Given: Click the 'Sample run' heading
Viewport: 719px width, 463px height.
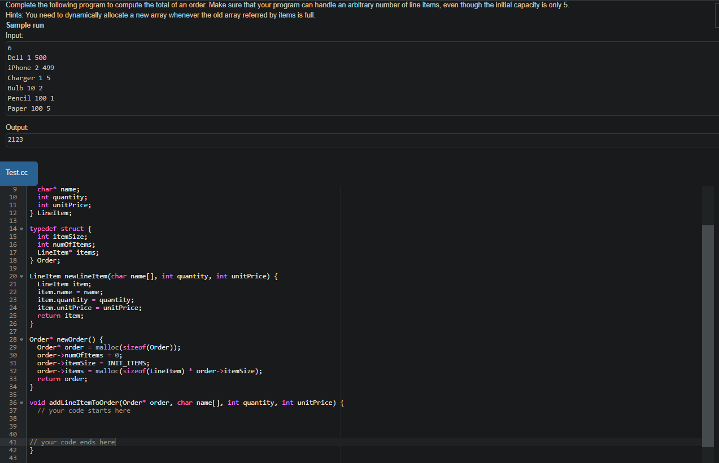Looking at the screenshot, I should 25,25.
